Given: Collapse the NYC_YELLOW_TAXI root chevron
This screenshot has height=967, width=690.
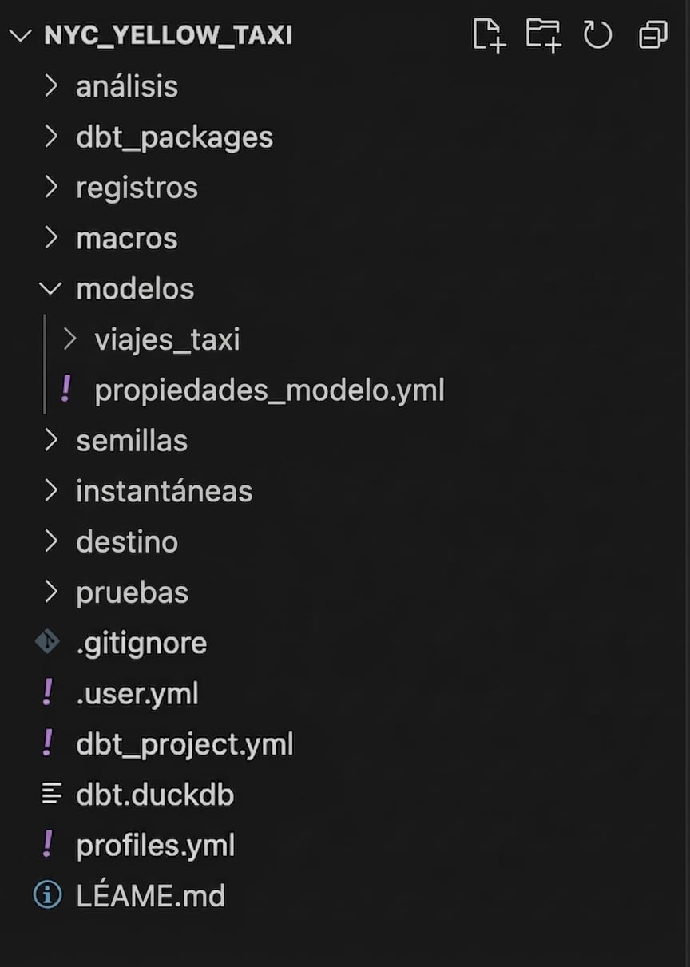Looking at the screenshot, I should click(x=21, y=35).
